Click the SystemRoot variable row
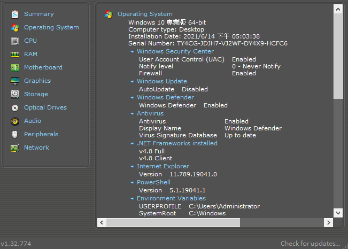 pyautogui.click(x=182, y=213)
